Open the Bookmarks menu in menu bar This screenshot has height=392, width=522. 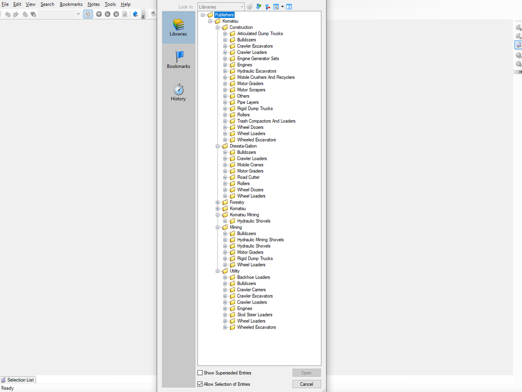point(71,4)
